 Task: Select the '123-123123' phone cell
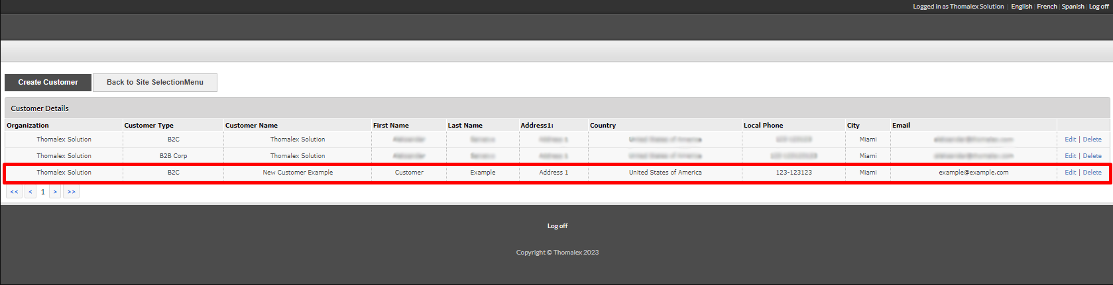pos(793,173)
